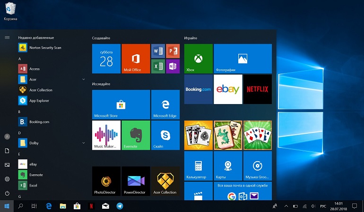364x212 pixels.
Task: Open the Музыка Groove tile
Action: (258, 166)
